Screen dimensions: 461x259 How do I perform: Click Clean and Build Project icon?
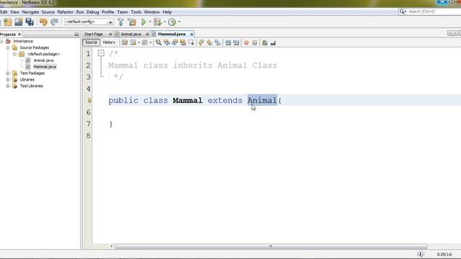coord(132,22)
